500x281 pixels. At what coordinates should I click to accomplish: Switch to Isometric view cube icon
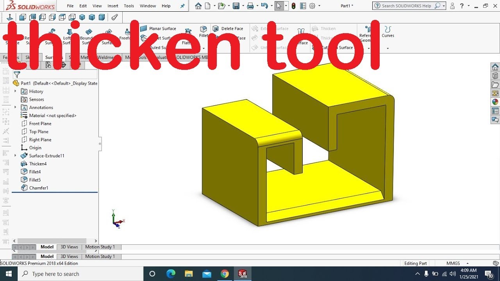(x=82, y=17)
